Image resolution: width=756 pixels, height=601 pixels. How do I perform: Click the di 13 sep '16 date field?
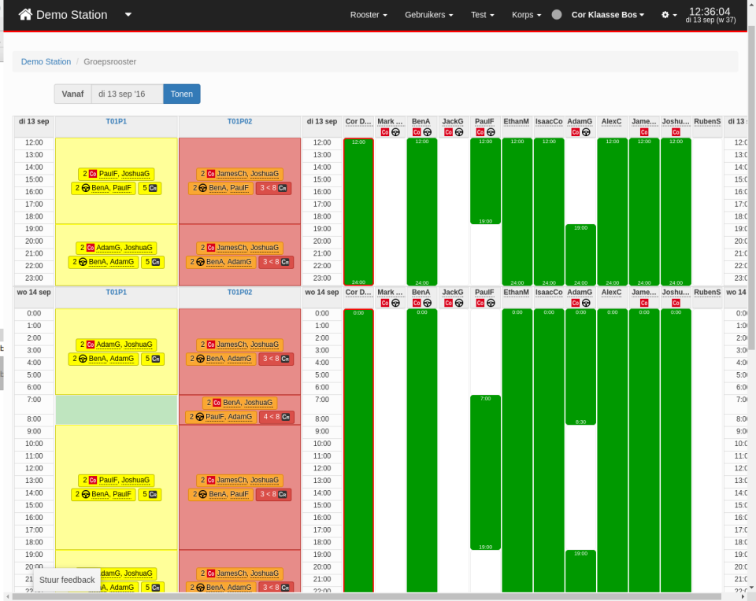coord(126,93)
